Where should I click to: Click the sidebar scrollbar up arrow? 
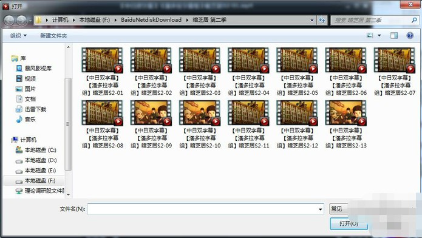click(x=69, y=47)
